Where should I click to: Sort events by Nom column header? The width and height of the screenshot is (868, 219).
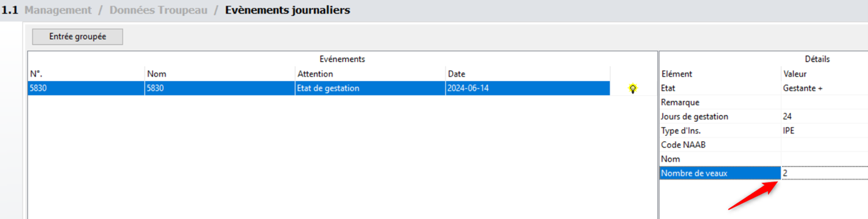click(x=219, y=74)
